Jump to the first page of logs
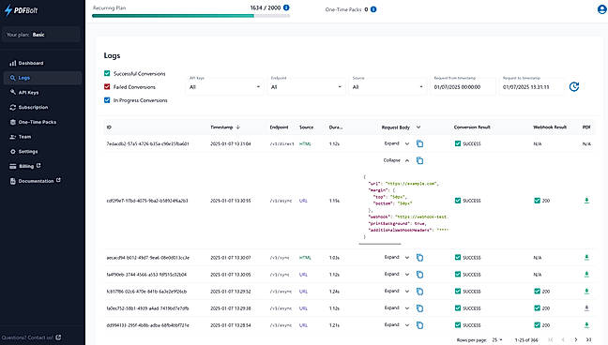The image size is (608, 345). (x=550, y=340)
